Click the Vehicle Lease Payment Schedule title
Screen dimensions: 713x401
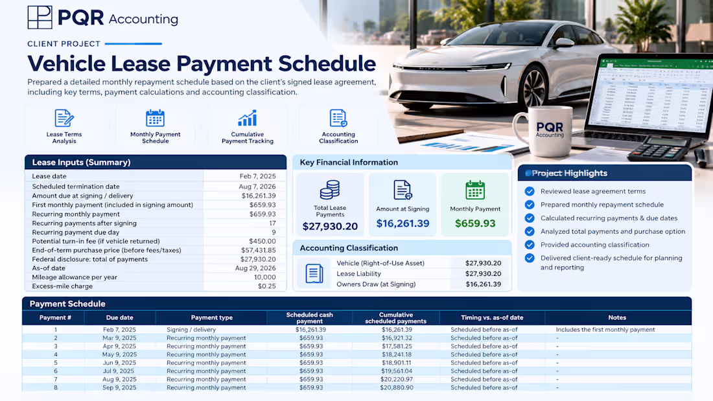tap(202, 63)
